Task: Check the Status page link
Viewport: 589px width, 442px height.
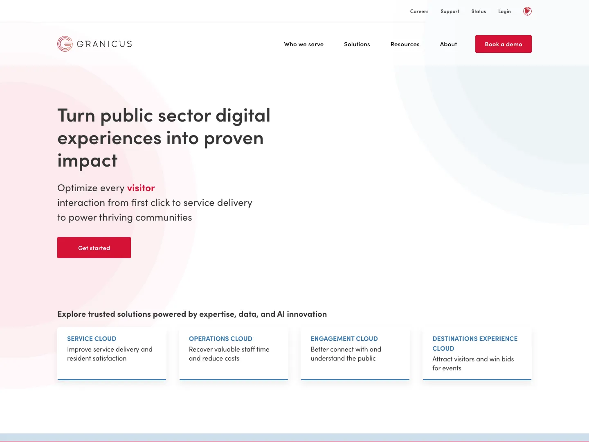Action: click(479, 11)
